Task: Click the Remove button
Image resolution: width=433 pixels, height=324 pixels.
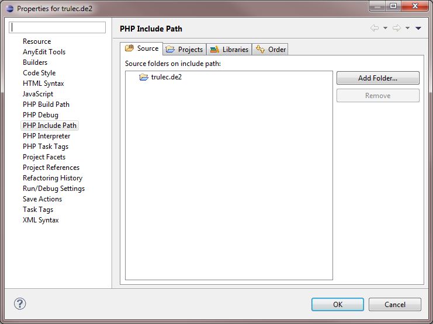Action: (x=377, y=96)
